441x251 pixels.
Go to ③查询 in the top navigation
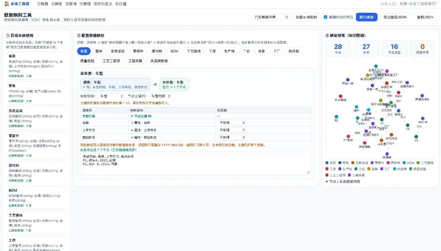pos(71,4)
